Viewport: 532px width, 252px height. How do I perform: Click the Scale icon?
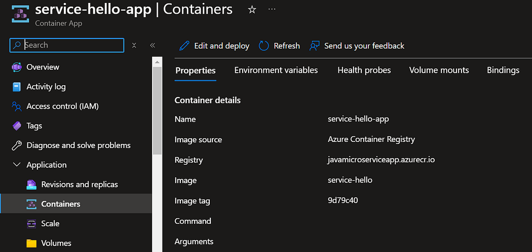pos(31,224)
